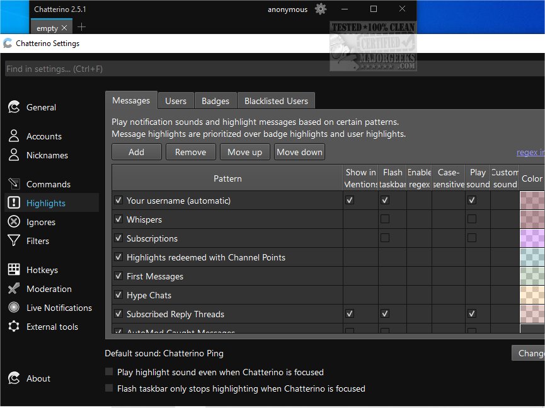Click the Hotkeys grid icon
This screenshot has width=545, height=408.
click(14, 269)
